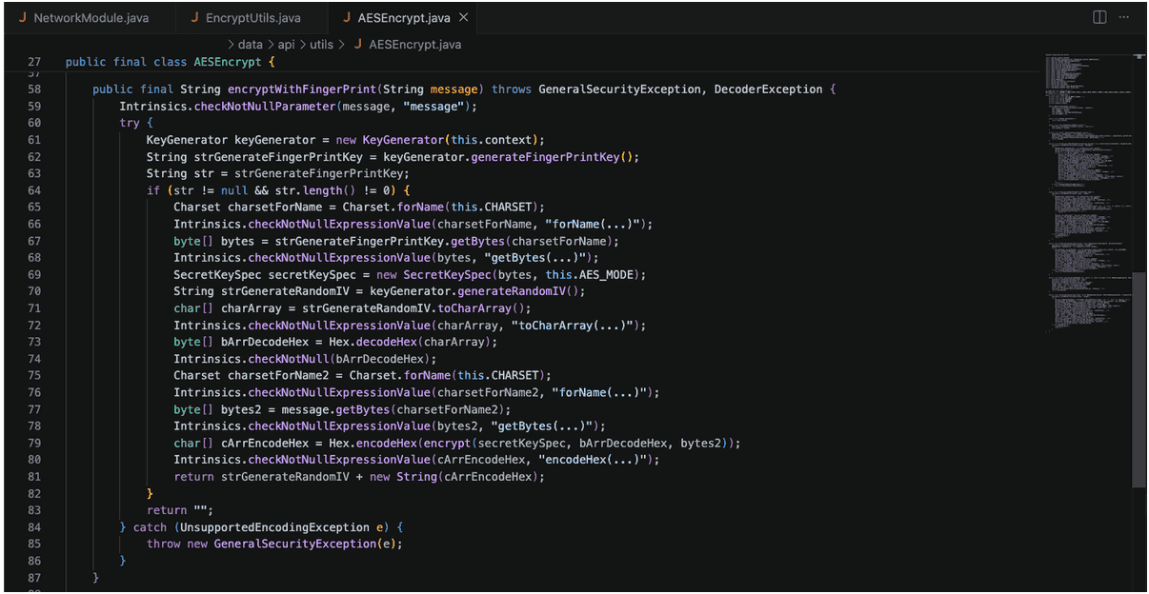
Task: Click the split editor icon
Action: [x=1099, y=18]
